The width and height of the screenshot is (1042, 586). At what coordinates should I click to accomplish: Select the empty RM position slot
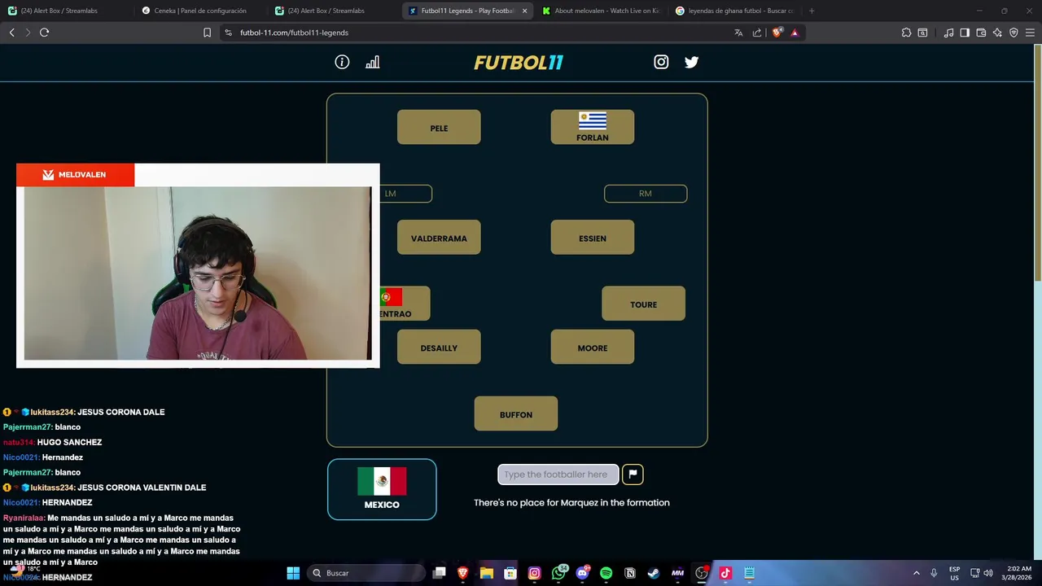coord(646,193)
